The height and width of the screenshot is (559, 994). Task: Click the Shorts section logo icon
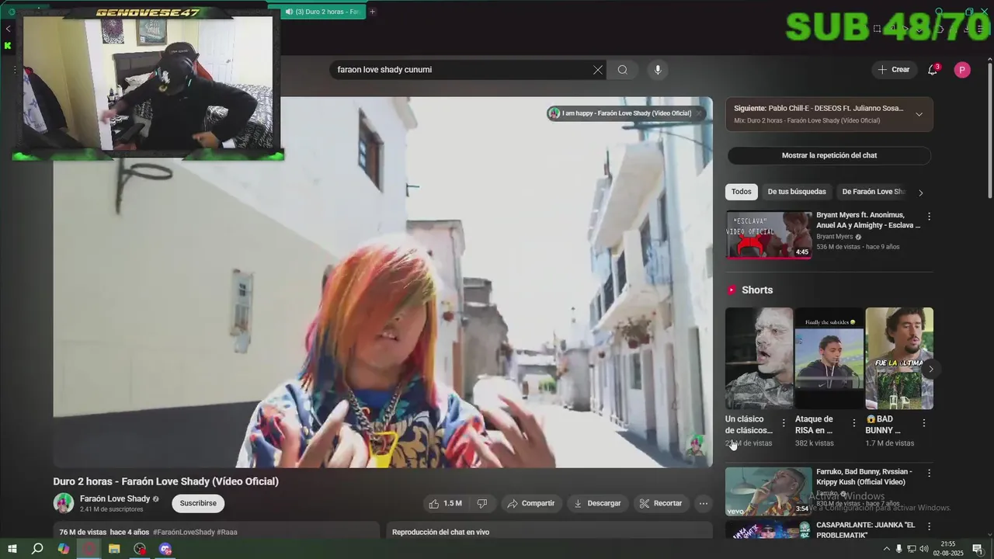(732, 290)
